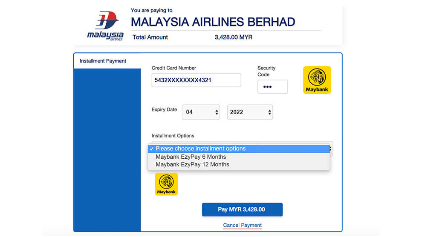Click the MALAYSIA AIRLINES BERHAD heading
Viewport: 422px width, 237px height.
[x=213, y=22]
